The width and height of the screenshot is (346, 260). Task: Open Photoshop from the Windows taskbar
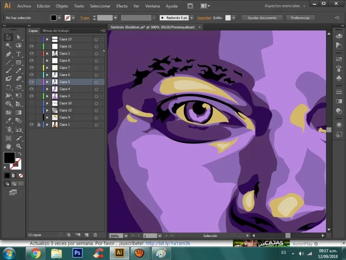78,252
